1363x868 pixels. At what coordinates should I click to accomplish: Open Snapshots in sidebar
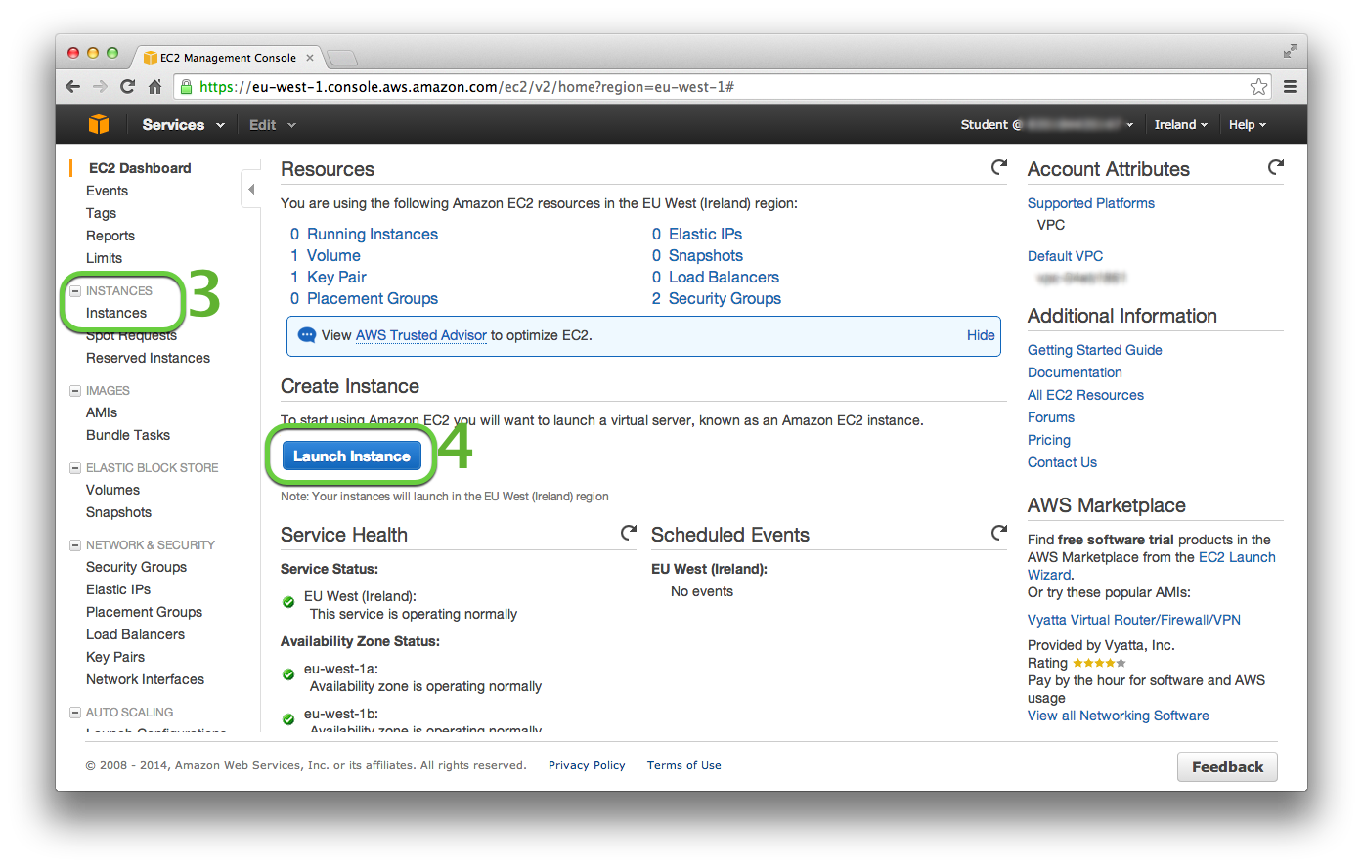[118, 512]
